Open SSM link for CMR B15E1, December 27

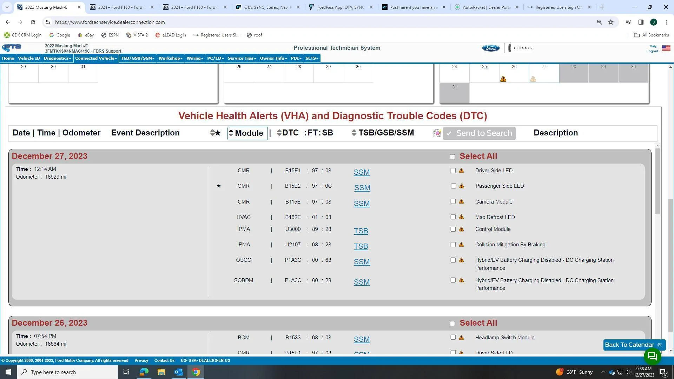click(x=362, y=172)
